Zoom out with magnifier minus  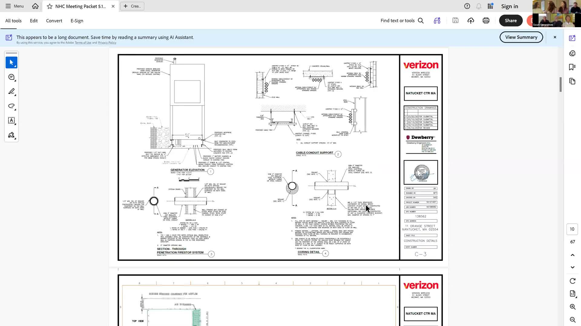573,320
